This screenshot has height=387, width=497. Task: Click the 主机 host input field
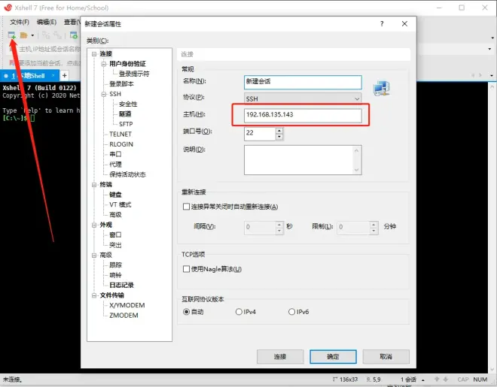[303, 115]
